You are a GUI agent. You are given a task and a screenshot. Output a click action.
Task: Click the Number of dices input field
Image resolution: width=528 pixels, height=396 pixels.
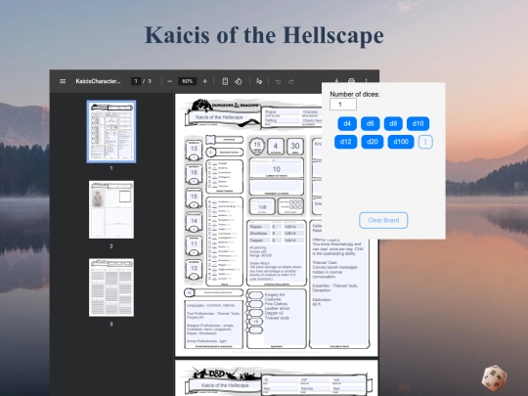click(x=343, y=105)
